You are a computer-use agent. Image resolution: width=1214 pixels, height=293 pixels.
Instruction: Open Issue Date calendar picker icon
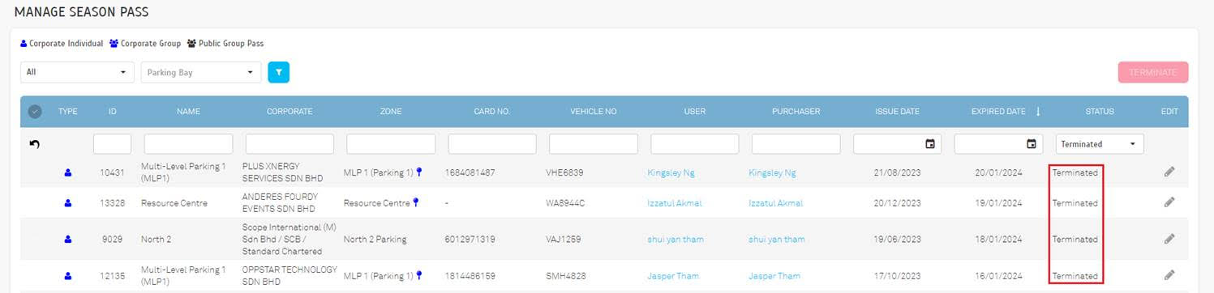pos(930,144)
